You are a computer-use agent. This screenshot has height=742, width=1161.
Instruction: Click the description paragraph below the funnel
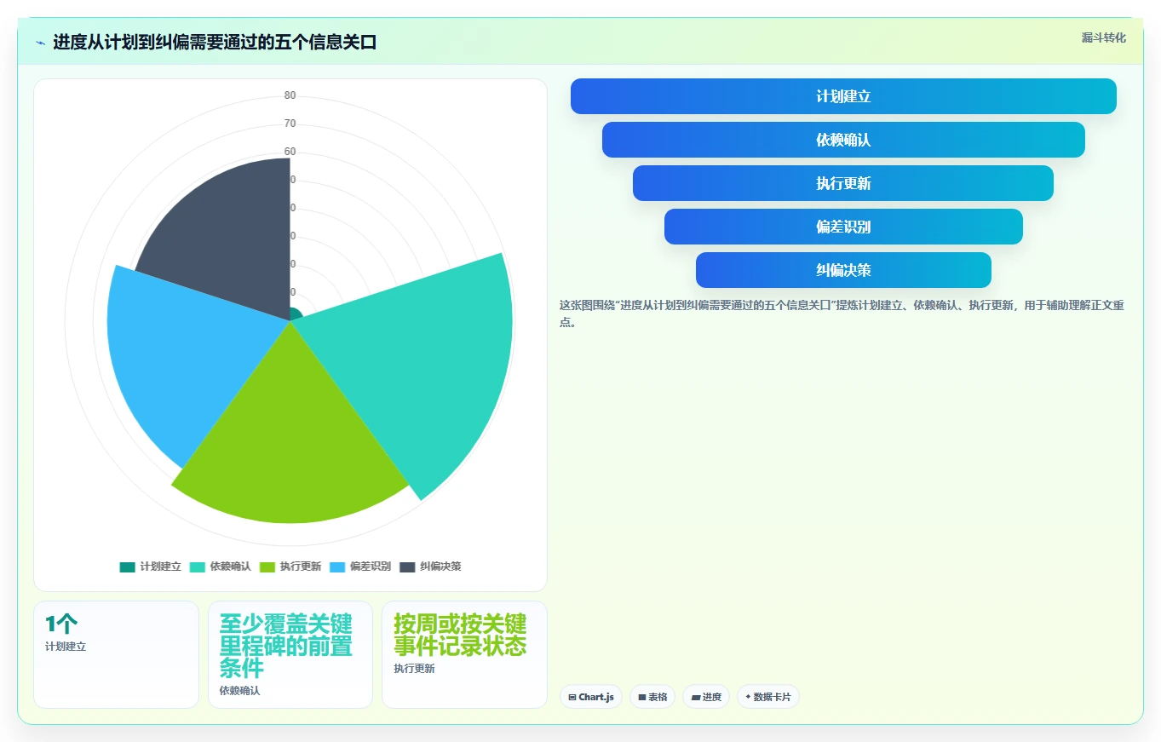tap(842, 313)
